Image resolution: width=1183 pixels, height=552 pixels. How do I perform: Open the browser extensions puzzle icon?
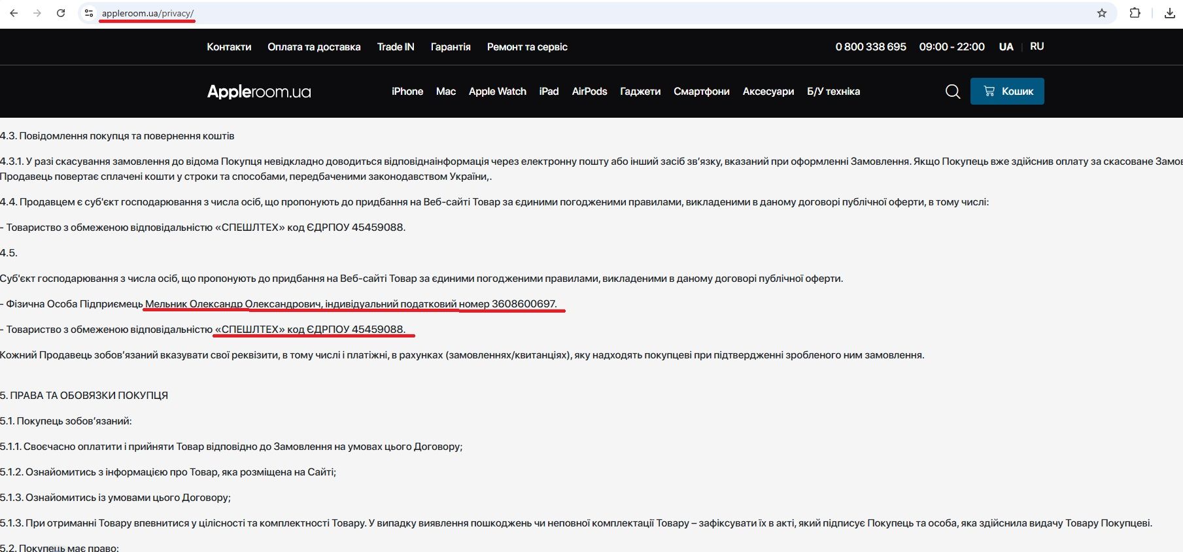[1135, 13]
